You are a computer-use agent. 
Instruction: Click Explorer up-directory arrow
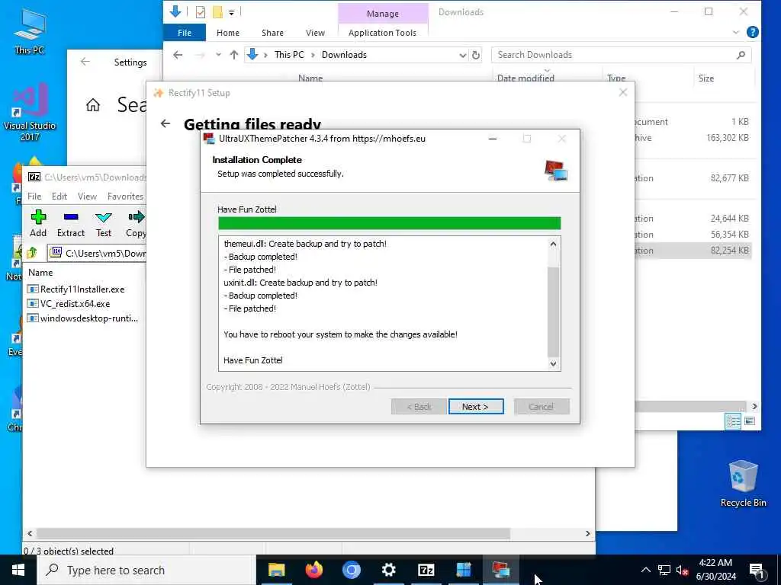coord(234,55)
